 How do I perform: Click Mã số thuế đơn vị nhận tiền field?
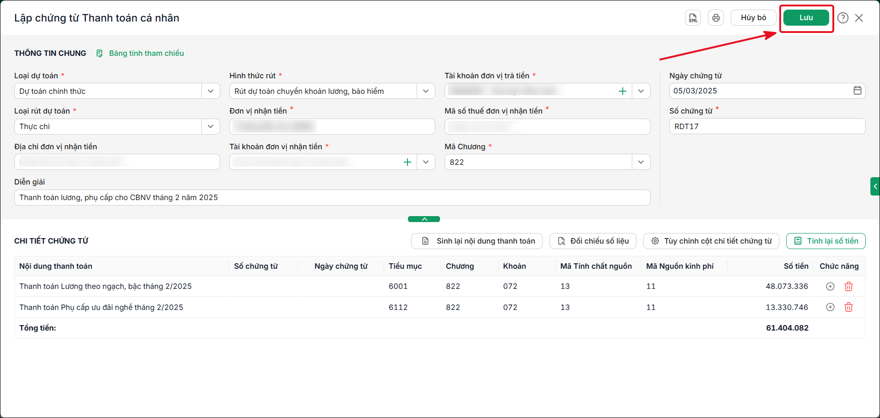point(548,126)
